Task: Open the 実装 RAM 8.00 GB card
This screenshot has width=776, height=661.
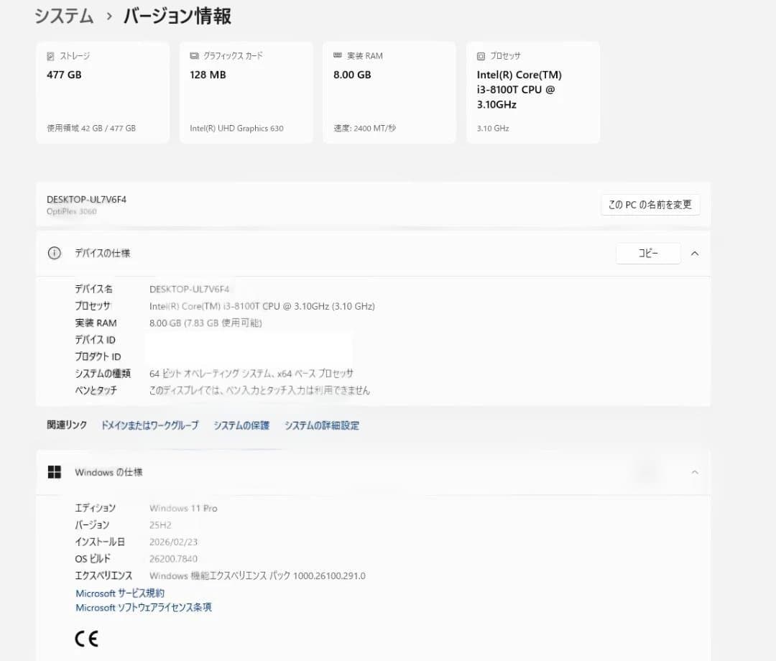Action: (x=389, y=93)
